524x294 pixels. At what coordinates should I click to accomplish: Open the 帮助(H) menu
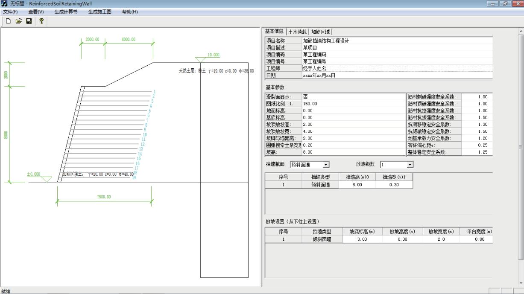point(130,12)
